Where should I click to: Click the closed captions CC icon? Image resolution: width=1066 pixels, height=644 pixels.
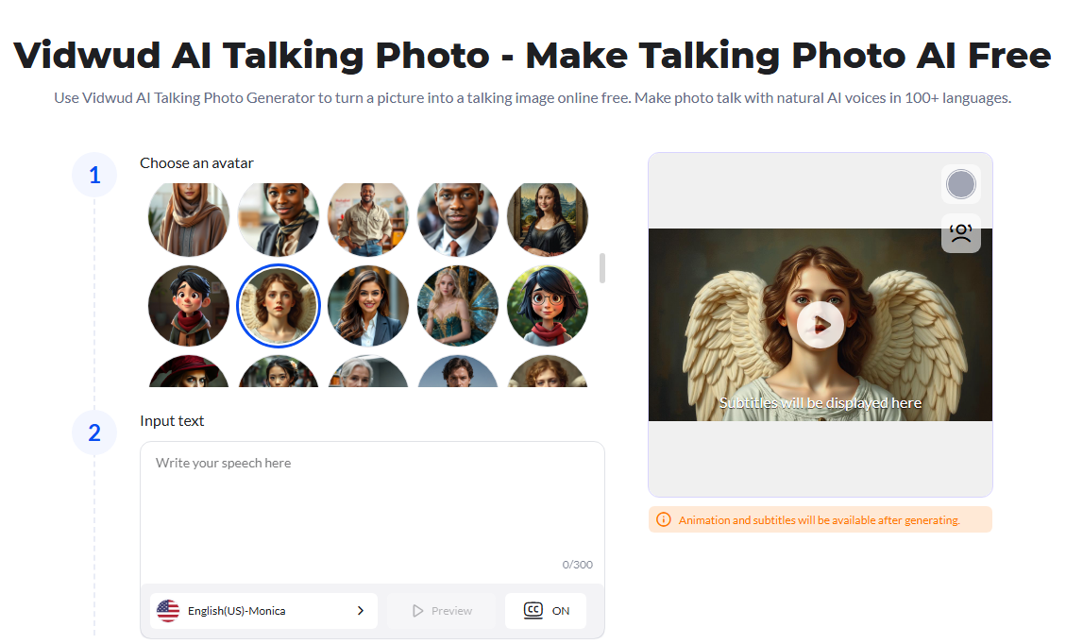pos(533,611)
